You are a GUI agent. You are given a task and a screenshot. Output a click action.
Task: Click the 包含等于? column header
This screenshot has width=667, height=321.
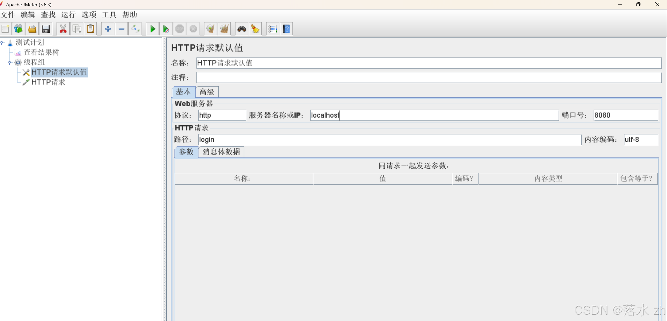[637, 178]
